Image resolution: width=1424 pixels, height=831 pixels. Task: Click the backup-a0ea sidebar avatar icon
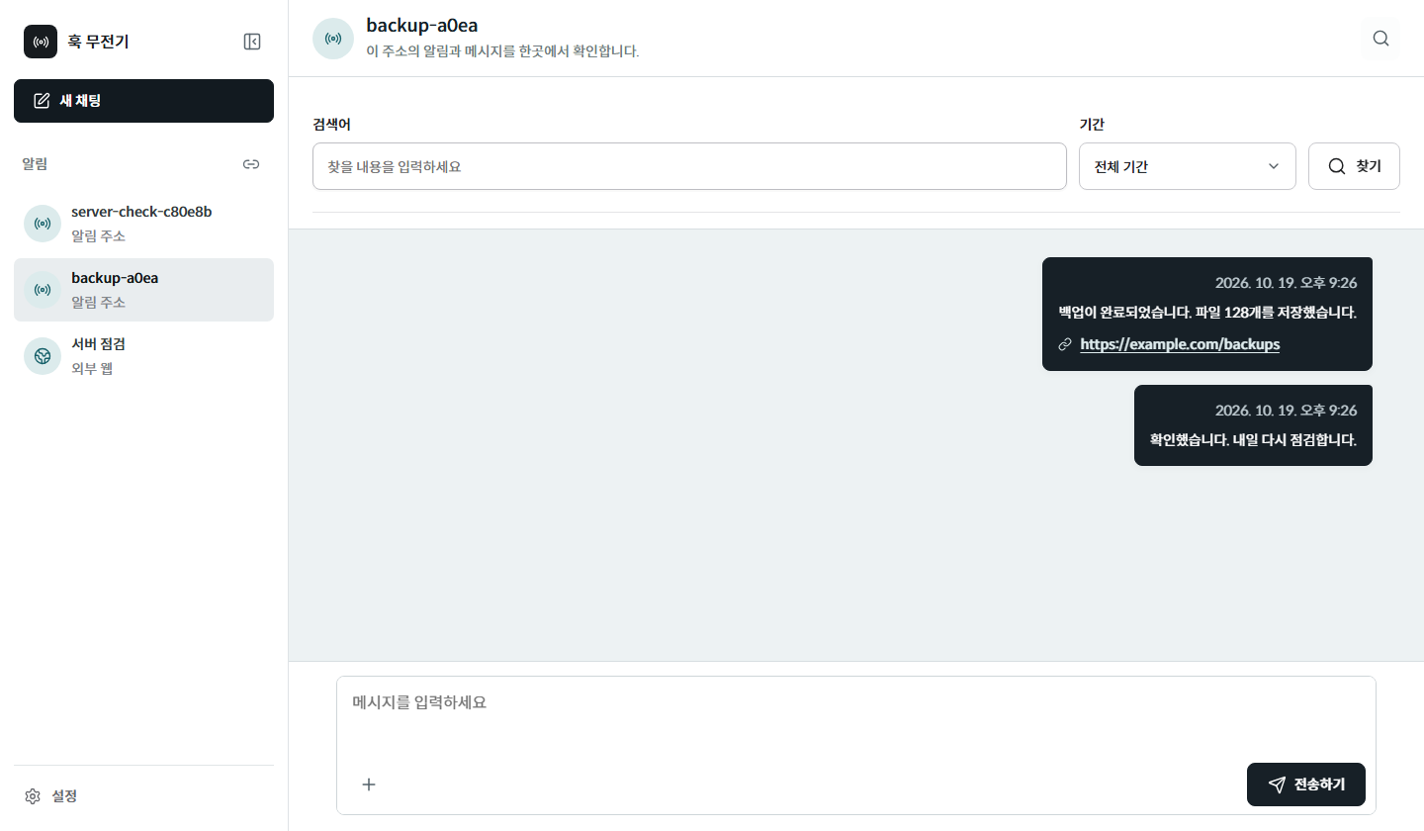coord(43,290)
